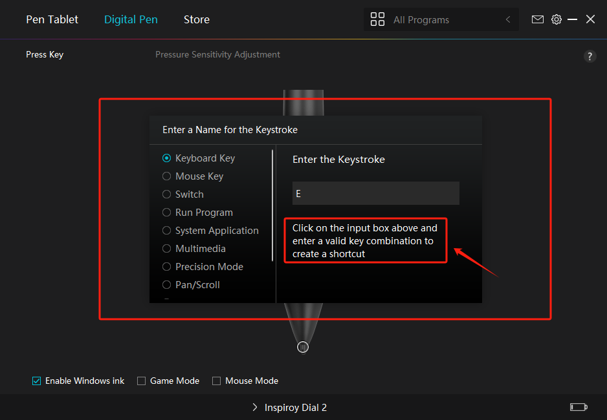607x420 pixels.
Task: Click the All Programs grid icon
Action: 377,19
